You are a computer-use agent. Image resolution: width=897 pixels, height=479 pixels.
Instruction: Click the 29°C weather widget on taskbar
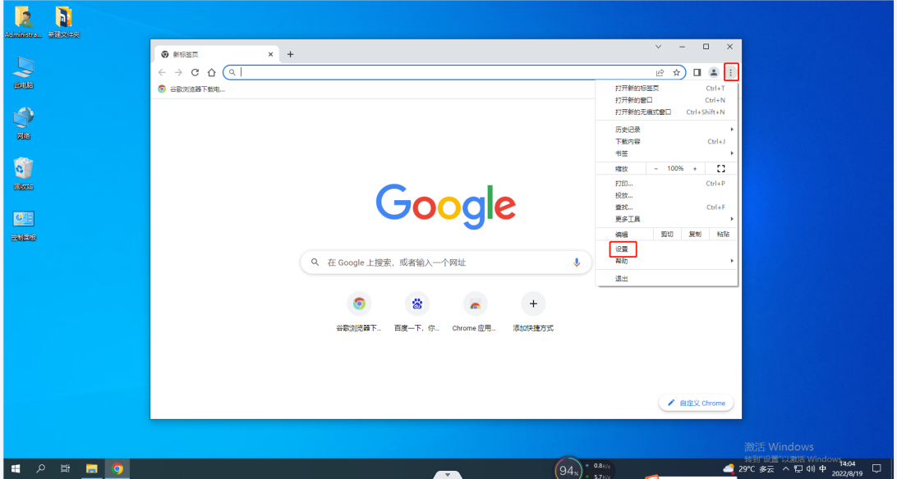pos(749,468)
